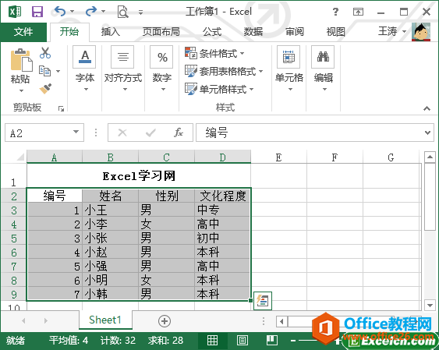Redo the last action
This screenshot has width=439, height=350.
tap(91, 12)
